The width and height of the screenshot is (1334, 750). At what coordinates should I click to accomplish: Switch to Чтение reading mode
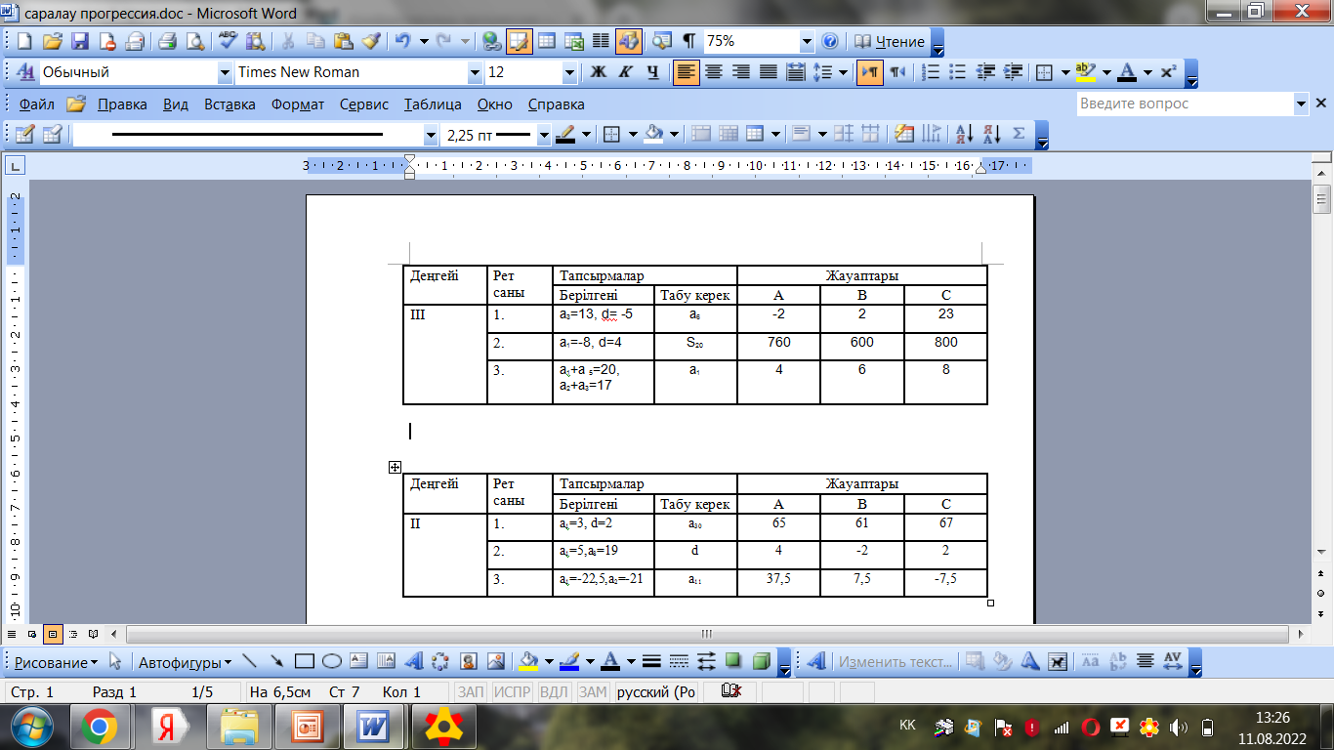click(889, 42)
